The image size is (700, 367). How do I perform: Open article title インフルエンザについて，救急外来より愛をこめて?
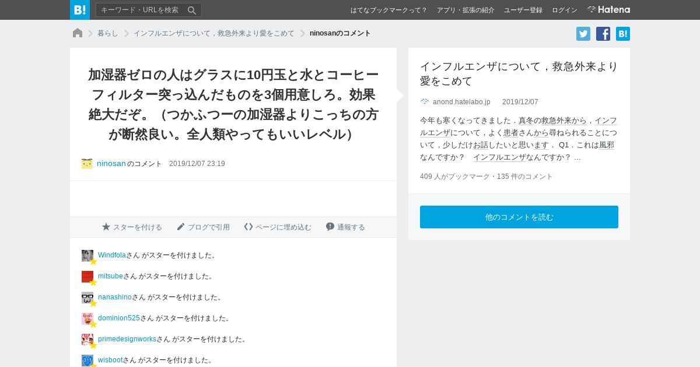[x=519, y=73]
